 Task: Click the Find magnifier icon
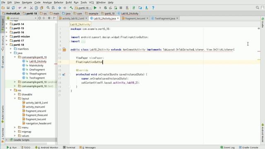(48, 8)
